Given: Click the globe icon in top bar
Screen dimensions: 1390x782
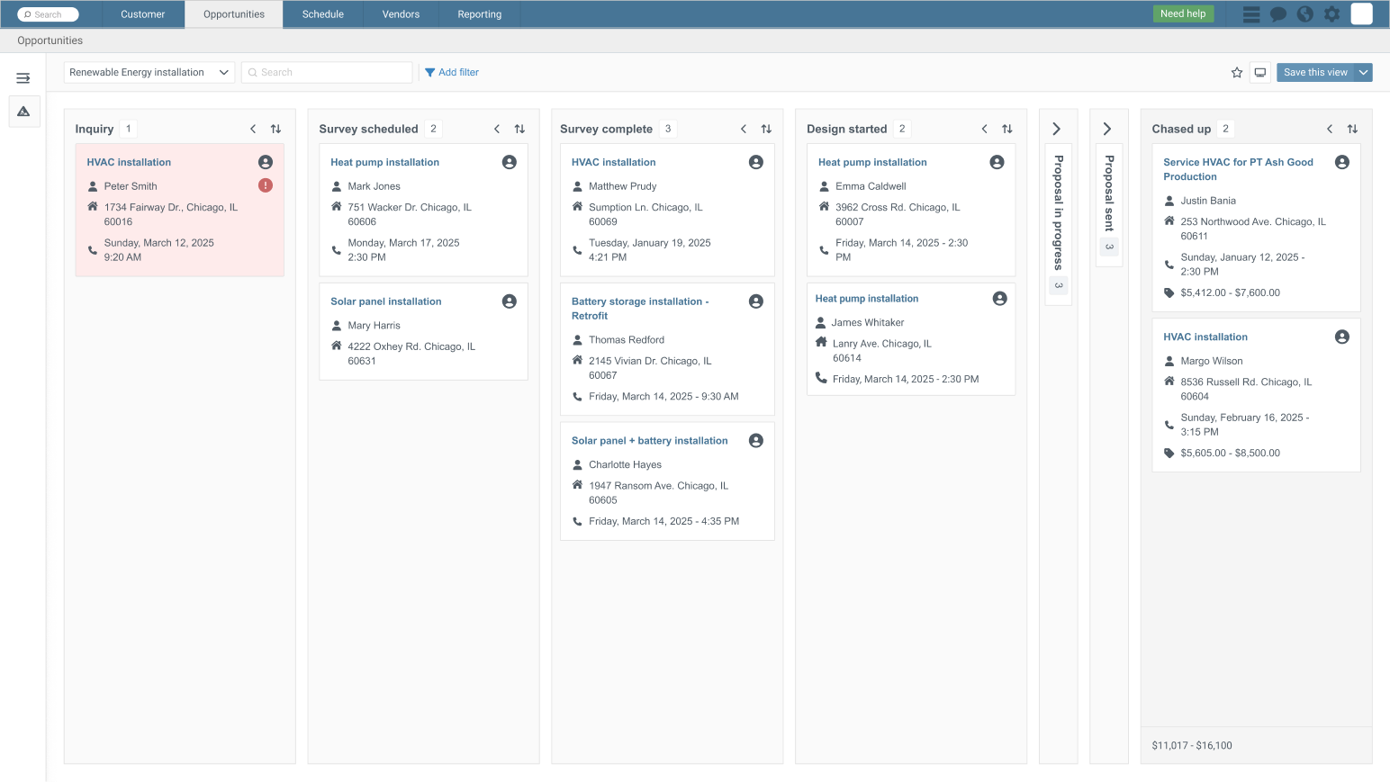Looking at the screenshot, I should [1304, 14].
